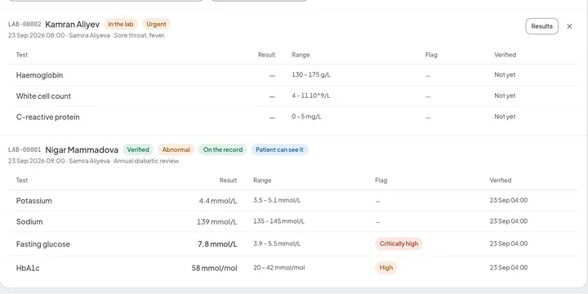The height and width of the screenshot is (294, 588).
Task: Click the Potassium result 4.4 mmol/L
Action: coord(218,201)
